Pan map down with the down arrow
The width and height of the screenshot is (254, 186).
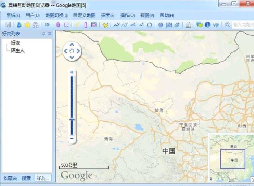tap(72, 58)
